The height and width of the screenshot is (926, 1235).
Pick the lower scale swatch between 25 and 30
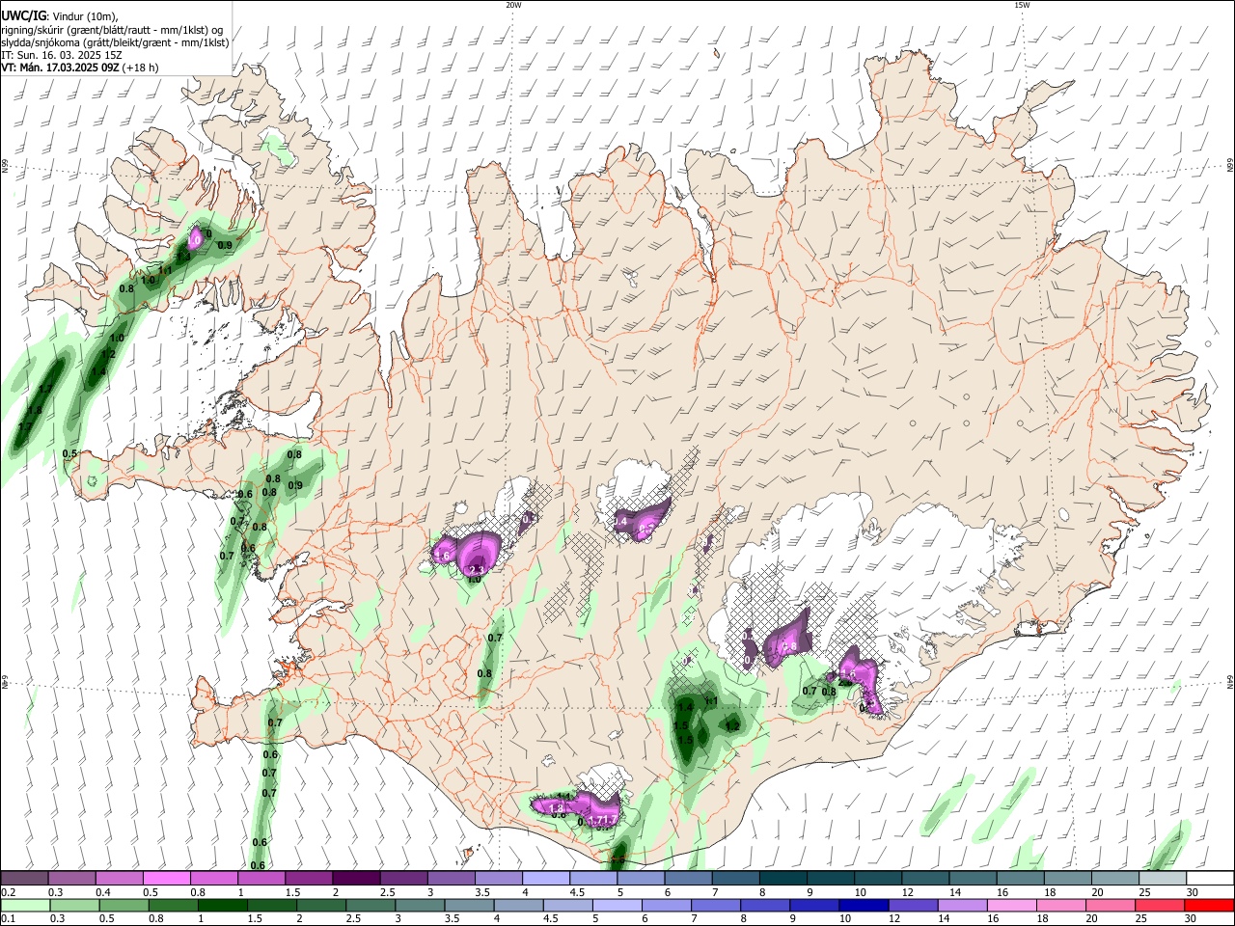(x=1159, y=905)
